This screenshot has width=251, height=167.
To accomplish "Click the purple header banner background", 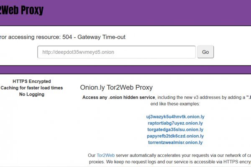I will 146,13.
